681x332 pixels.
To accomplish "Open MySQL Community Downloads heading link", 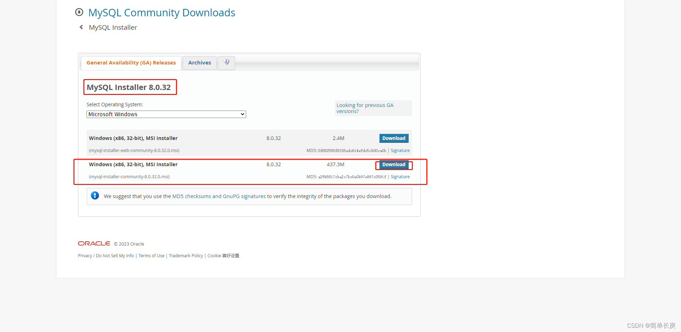I will [162, 13].
